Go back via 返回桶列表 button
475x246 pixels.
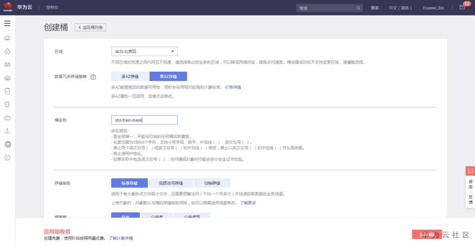pyautogui.click(x=91, y=27)
